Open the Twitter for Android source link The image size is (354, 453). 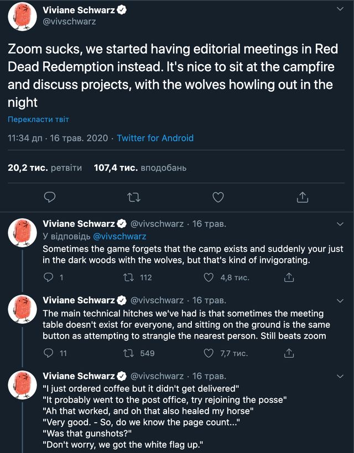tap(155, 138)
